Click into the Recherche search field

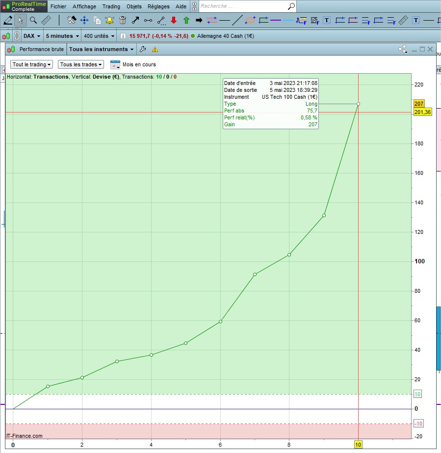(x=243, y=6)
